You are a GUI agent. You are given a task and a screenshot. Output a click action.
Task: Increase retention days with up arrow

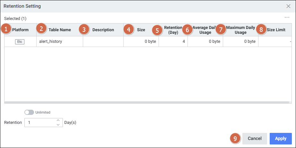tap(58, 120)
